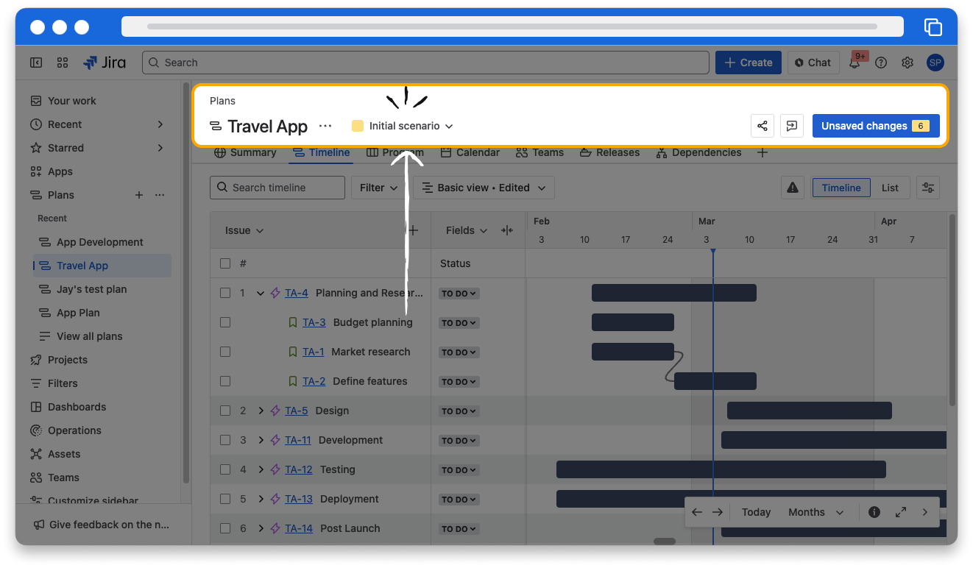The width and height of the screenshot is (973, 568).
Task: Open Jira settings gear icon
Action: pos(907,63)
